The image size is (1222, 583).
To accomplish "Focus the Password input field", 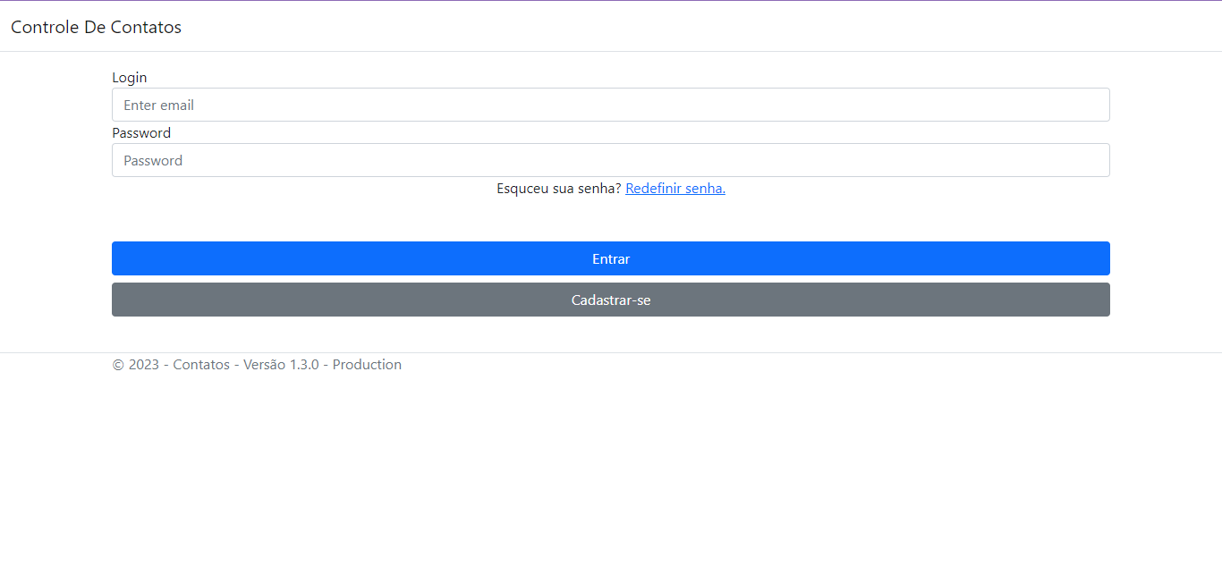I will (x=610, y=160).
